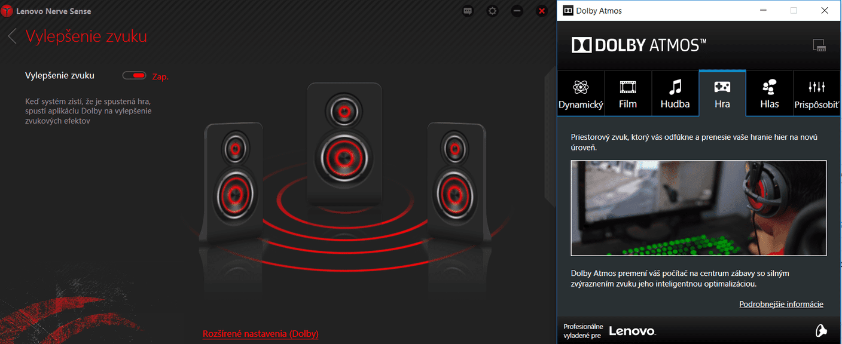This screenshot has height=344, width=842.
Task: Click the 'Vylepšenie zvuku' page heading
Action: 86,36
